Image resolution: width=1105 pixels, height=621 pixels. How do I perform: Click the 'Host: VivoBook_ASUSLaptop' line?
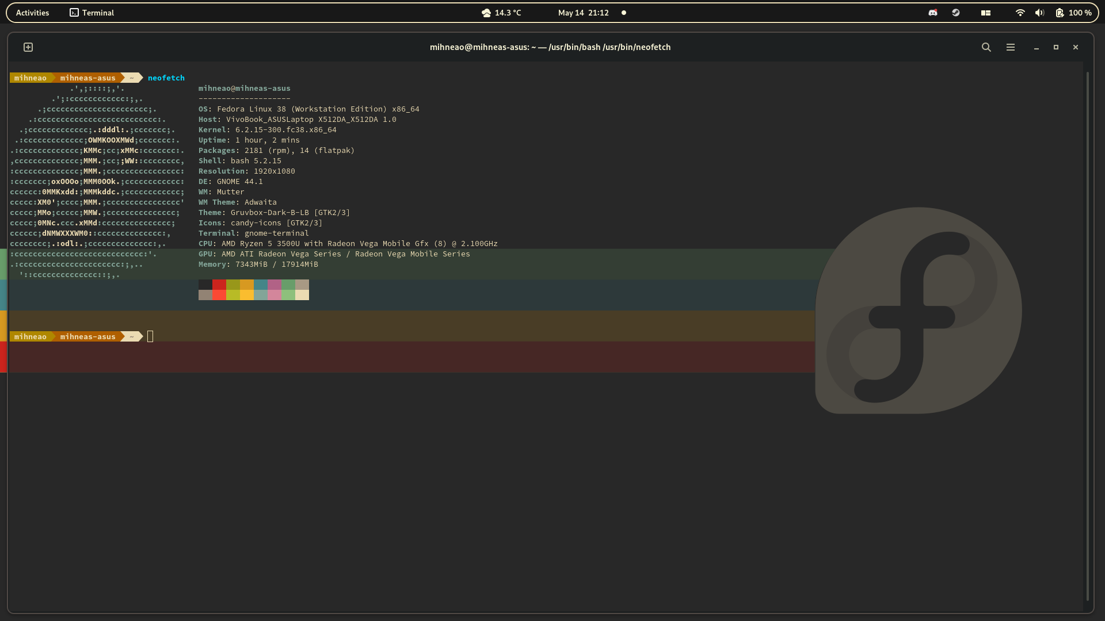pos(297,119)
